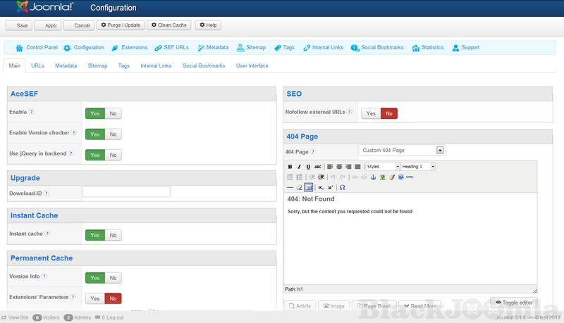Image resolution: width=564 pixels, height=323 pixels.
Task: Click the Download-ID input field
Action: (126, 191)
